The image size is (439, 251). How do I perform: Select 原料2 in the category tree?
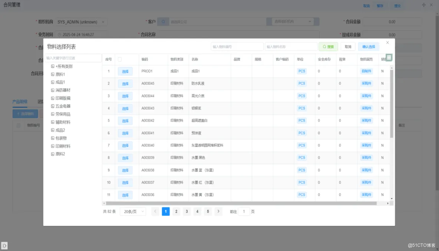pos(60,154)
